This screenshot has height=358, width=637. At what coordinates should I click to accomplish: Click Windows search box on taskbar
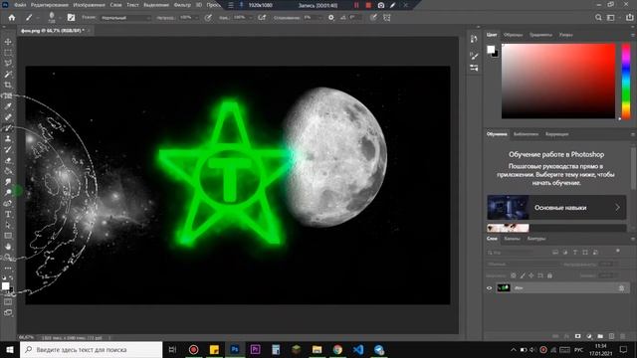pos(91,349)
